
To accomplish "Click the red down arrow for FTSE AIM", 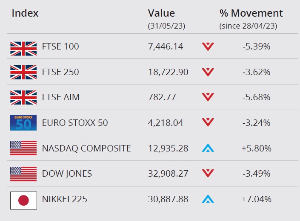I will pos(208,97).
